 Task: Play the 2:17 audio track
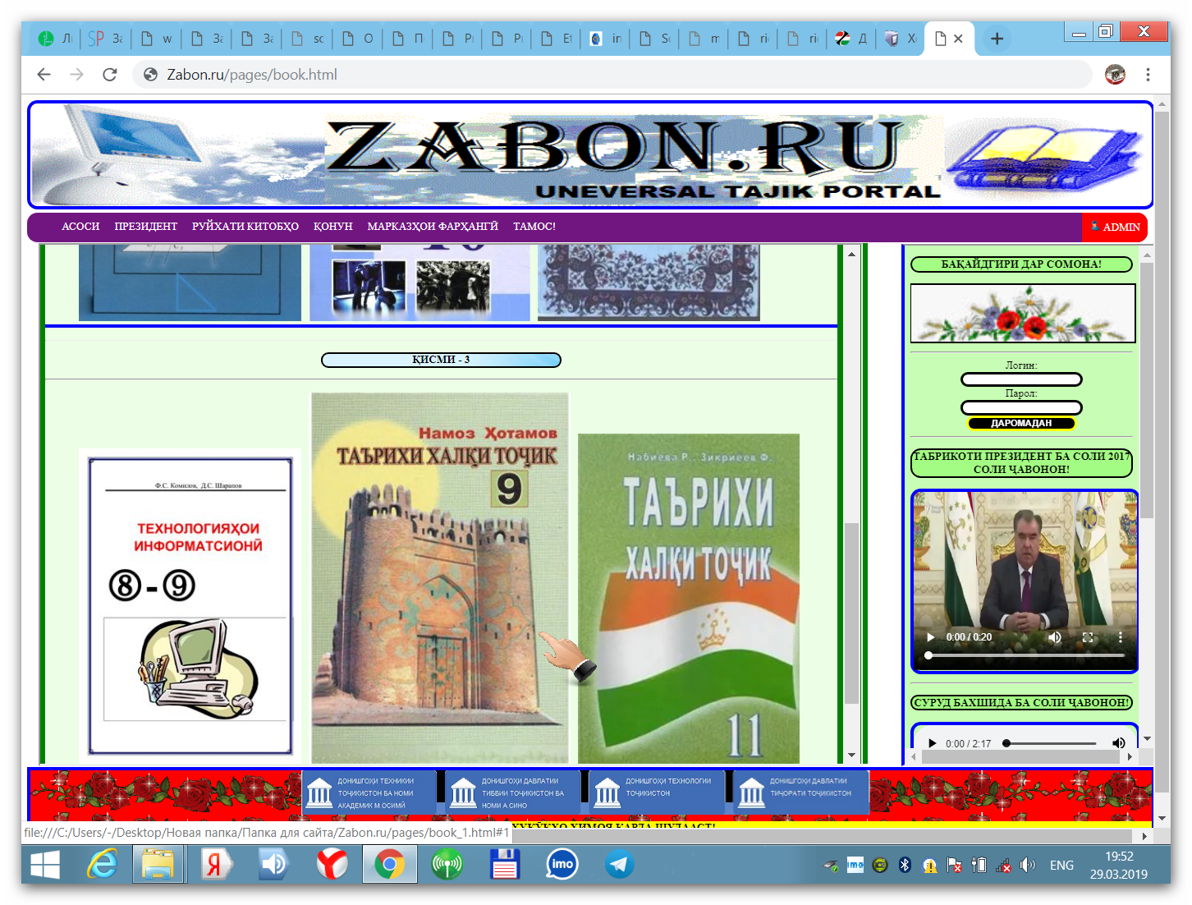pos(932,743)
